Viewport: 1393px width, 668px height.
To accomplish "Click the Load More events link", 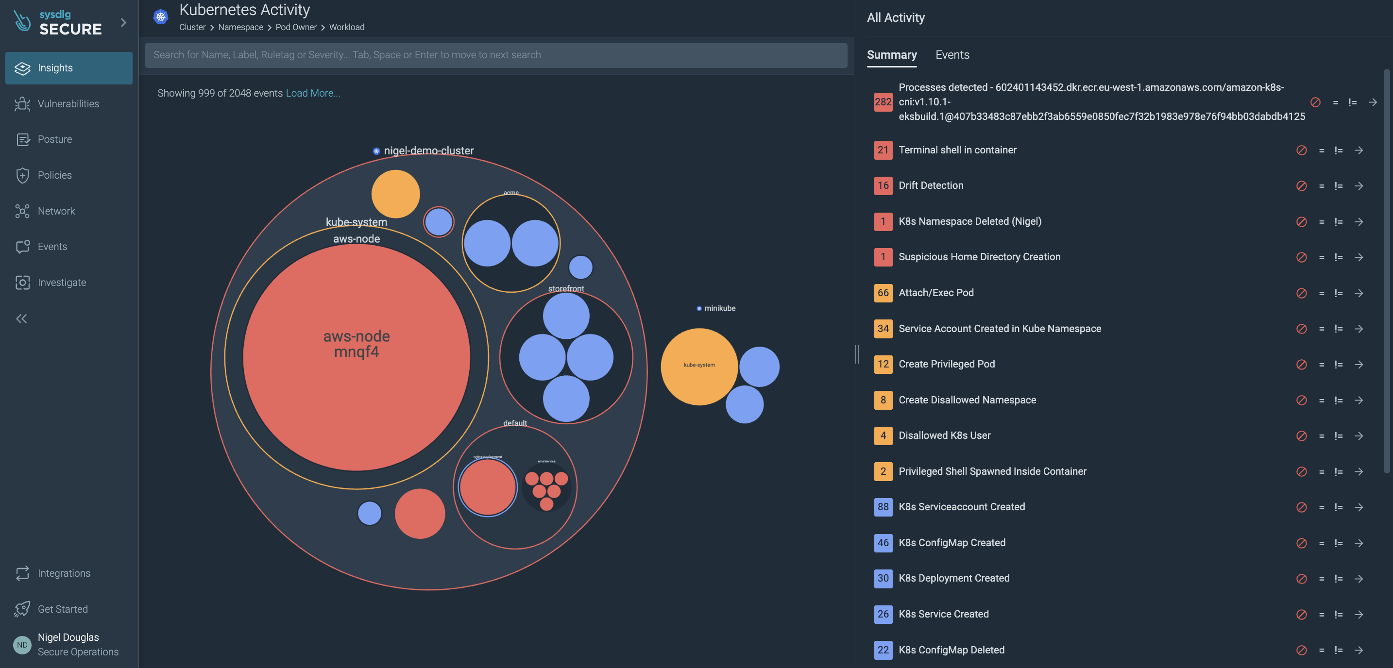I will click(x=313, y=93).
